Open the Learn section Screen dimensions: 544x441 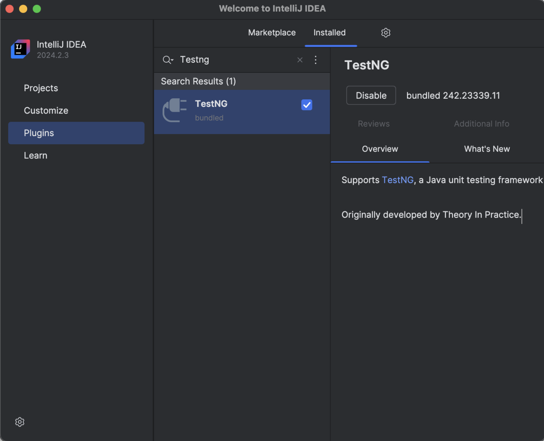coord(35,155)
